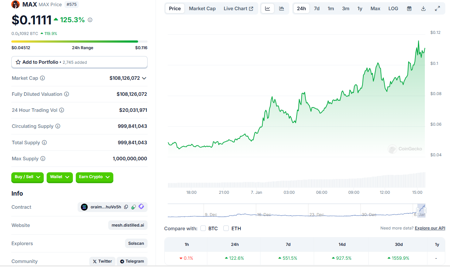Select the 7d time range tab
The height and width of the screenshot is (267, 450).
click(317, 8)
